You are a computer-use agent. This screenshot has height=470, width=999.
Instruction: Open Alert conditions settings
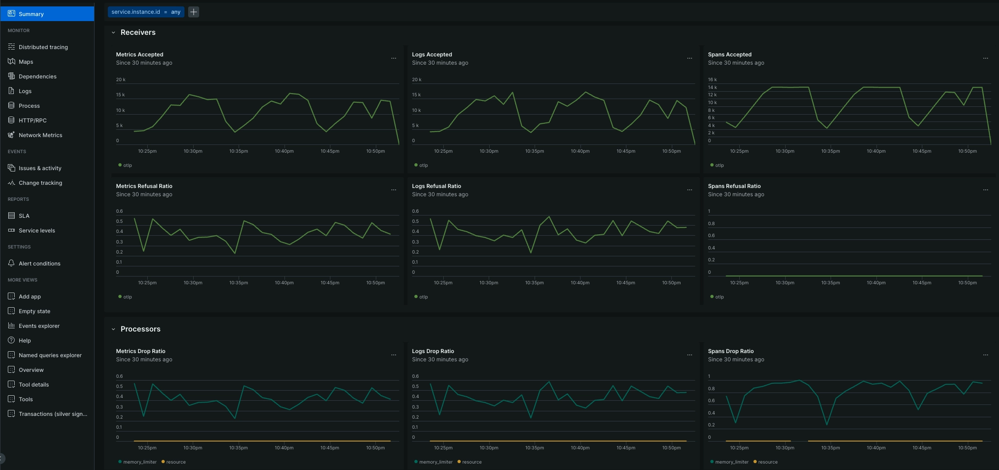point(39,263)
